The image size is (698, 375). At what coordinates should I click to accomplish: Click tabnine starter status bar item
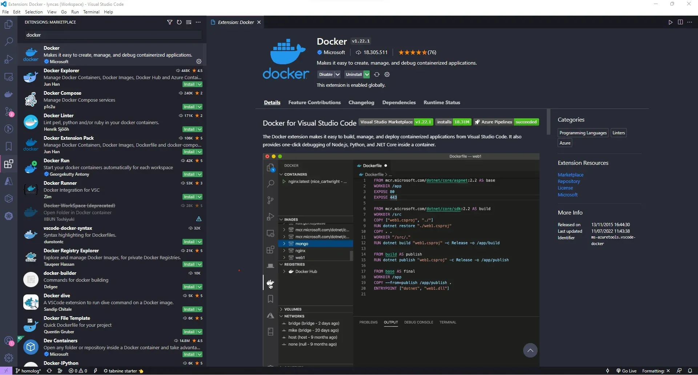(x=123, y=371)
